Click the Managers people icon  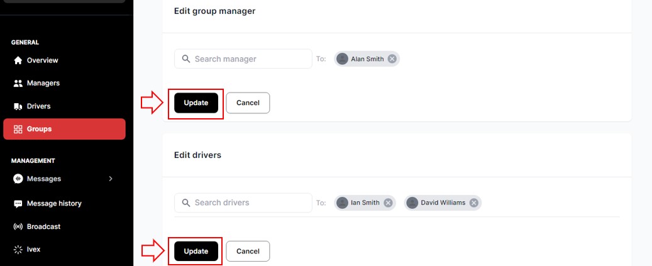[18, 83]
